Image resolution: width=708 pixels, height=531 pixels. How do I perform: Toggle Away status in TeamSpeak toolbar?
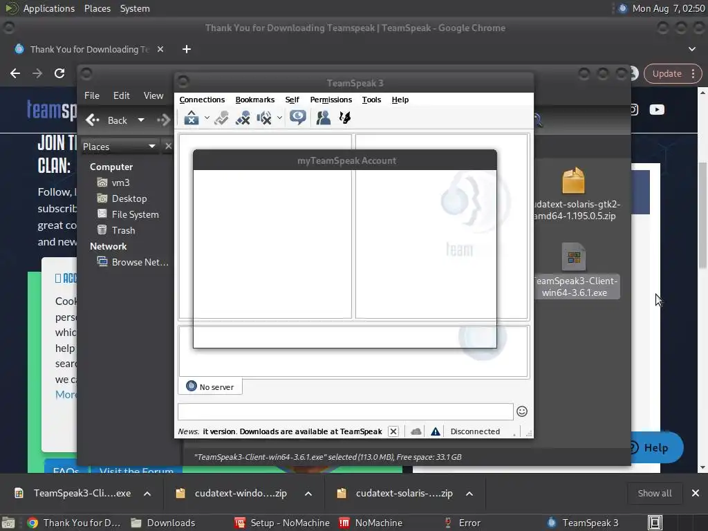coord(192,118)
